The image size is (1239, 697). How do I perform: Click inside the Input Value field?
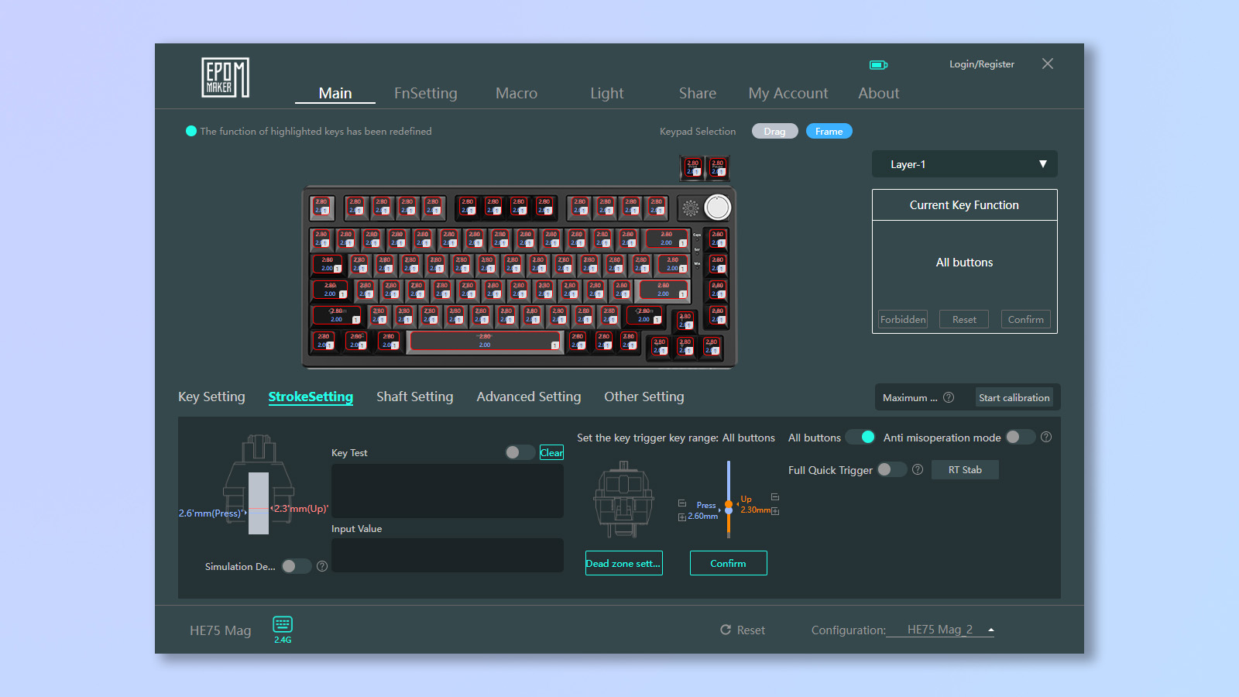[x=448, y=555]
